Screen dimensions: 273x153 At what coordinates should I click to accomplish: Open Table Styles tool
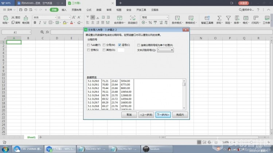tap(191, 18)
